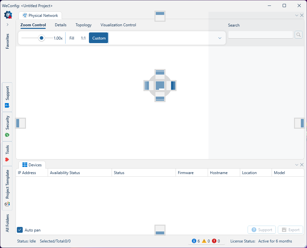Click the green Security panel icon
The height and width of the screenshot is (248, 307).
[x=7, y=135]
